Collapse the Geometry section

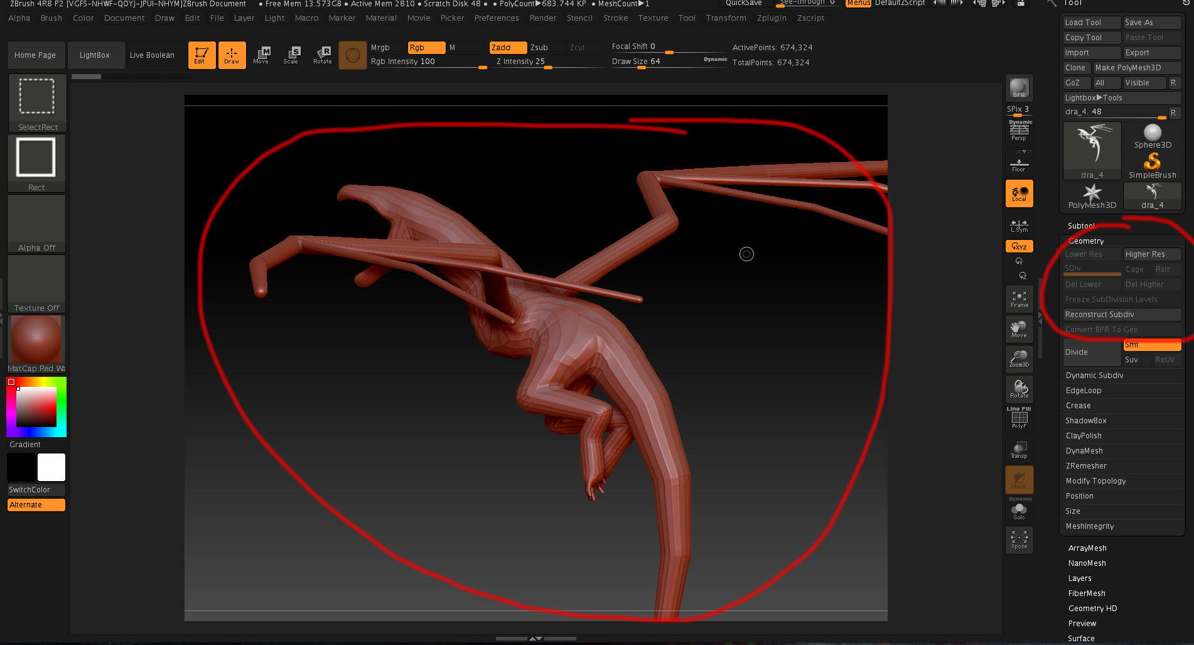point(1086,241)
